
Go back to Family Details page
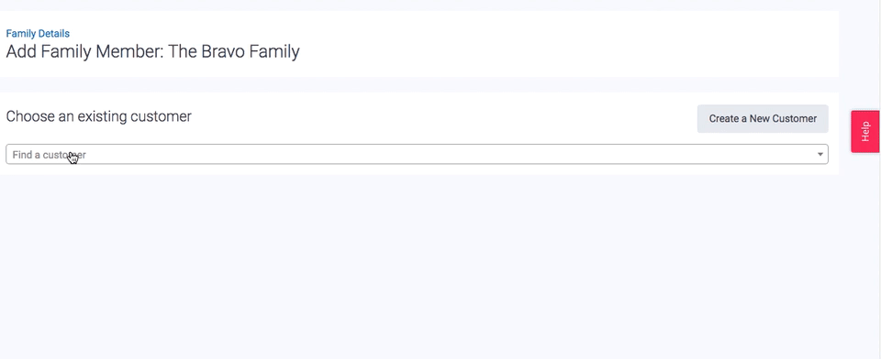click(38, 34)
